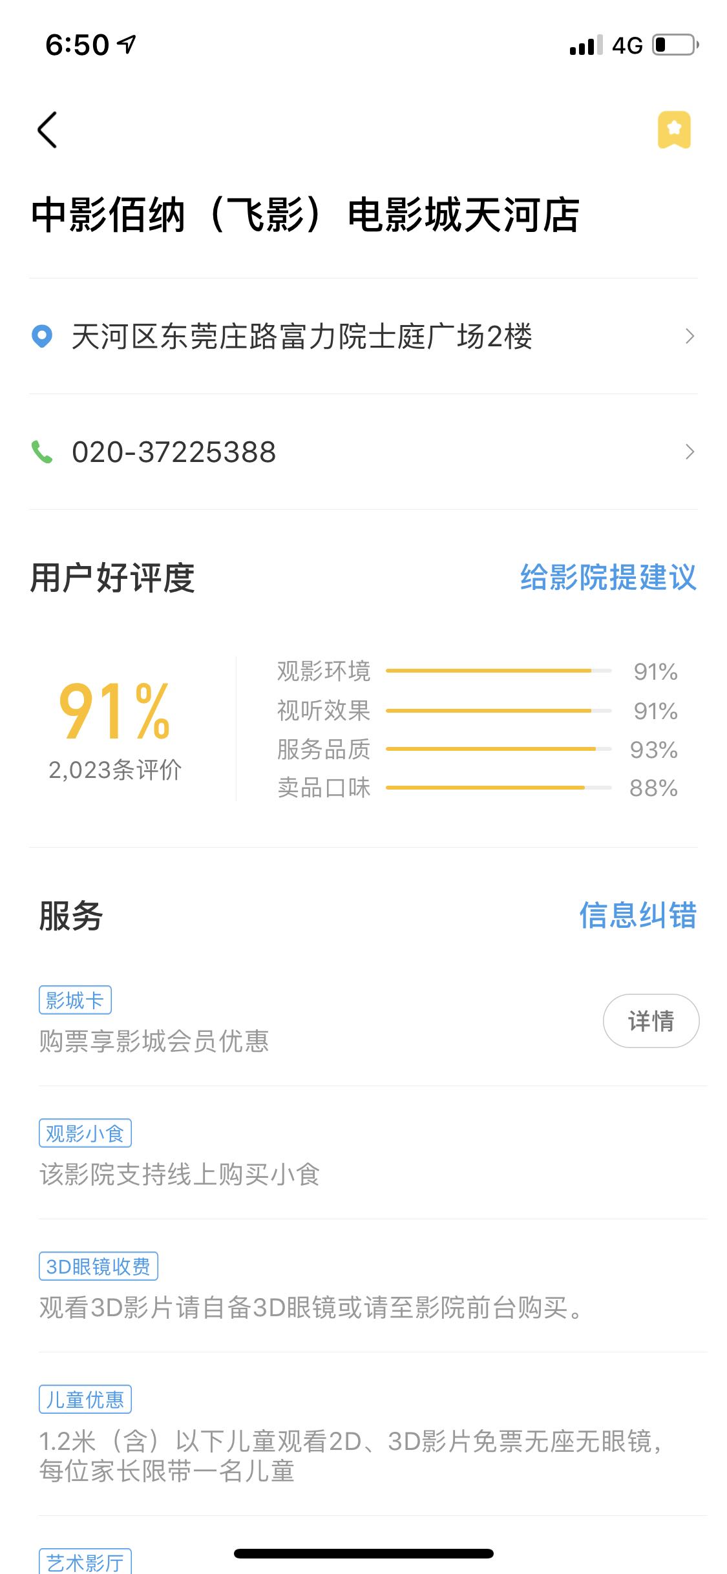Viewport: 727px width, 1574px height.
Task: Tap the 91% overall rating score
Action: pyautogui.click(x=114, y=711)
